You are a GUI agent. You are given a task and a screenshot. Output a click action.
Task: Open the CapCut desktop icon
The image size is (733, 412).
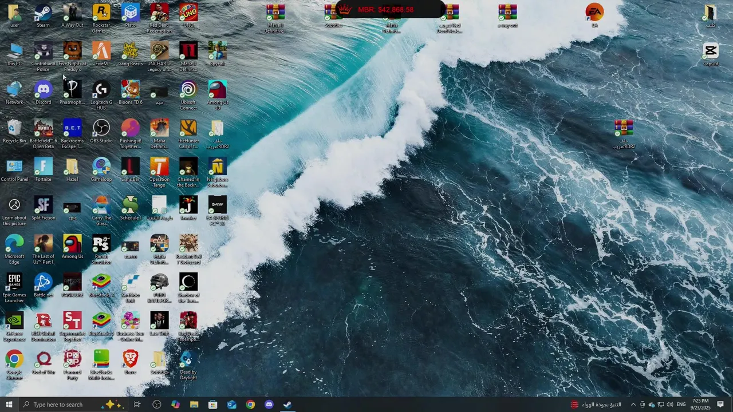click(x=711, y=54)
